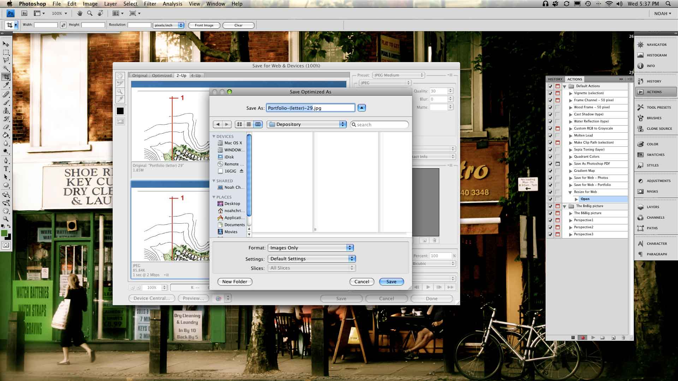Open the Analysis menu
678x381 pixels.
click(172, 4)
